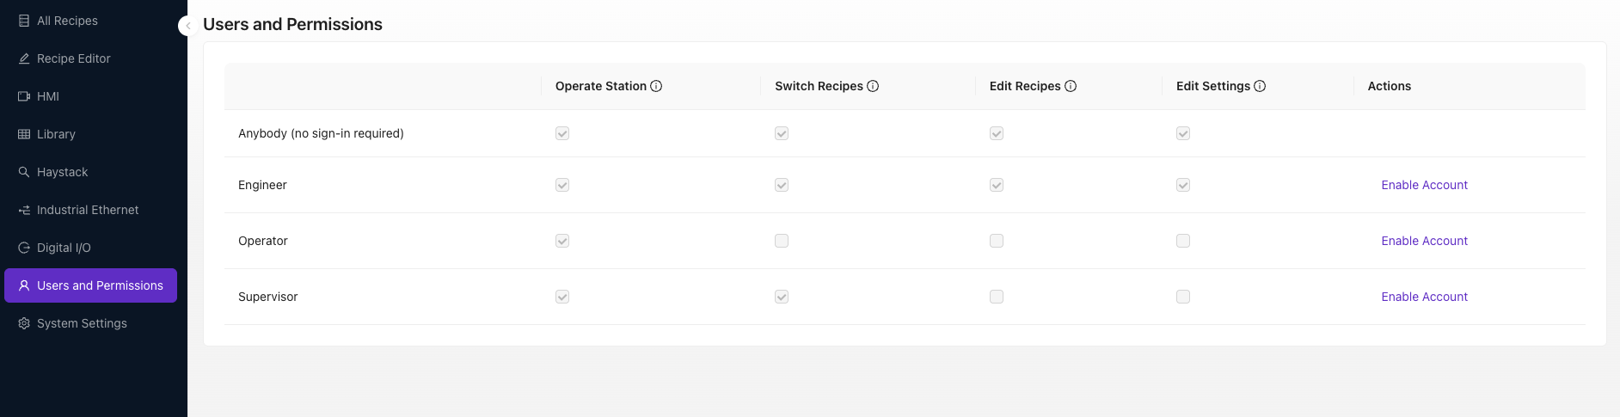Viewport: 1620px width, 417px height.
Task: Click the Recipe Editor pencil icon
Action: pos(24,58)
